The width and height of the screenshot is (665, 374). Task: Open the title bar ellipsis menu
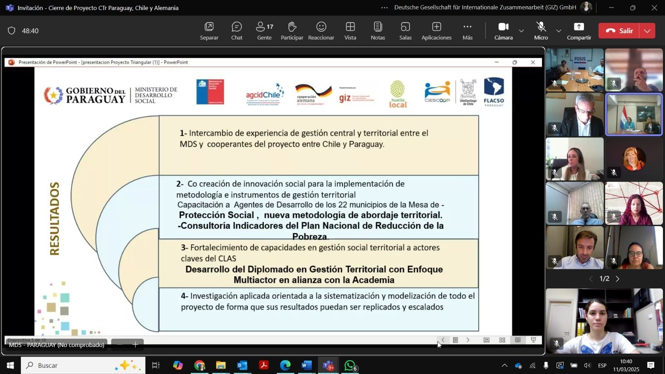click(384, 7)
